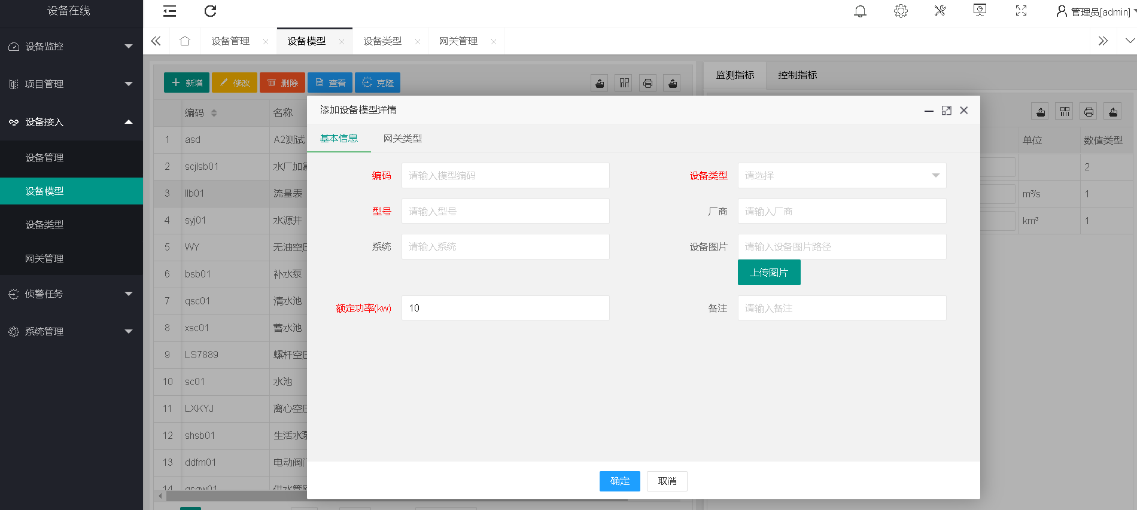1137x510 pixels.
Task: Select 网关管理 in the sidebar submenu
Action: tap(71, 258)
